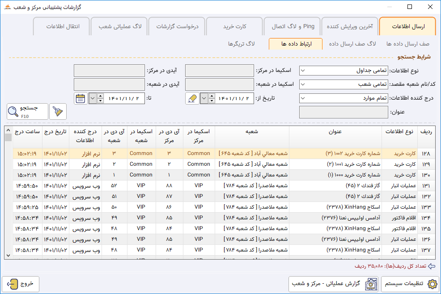Switch to the آخرین ویرایش کننده tab
This screenshot has height=294, width=441.
point(350,26)
